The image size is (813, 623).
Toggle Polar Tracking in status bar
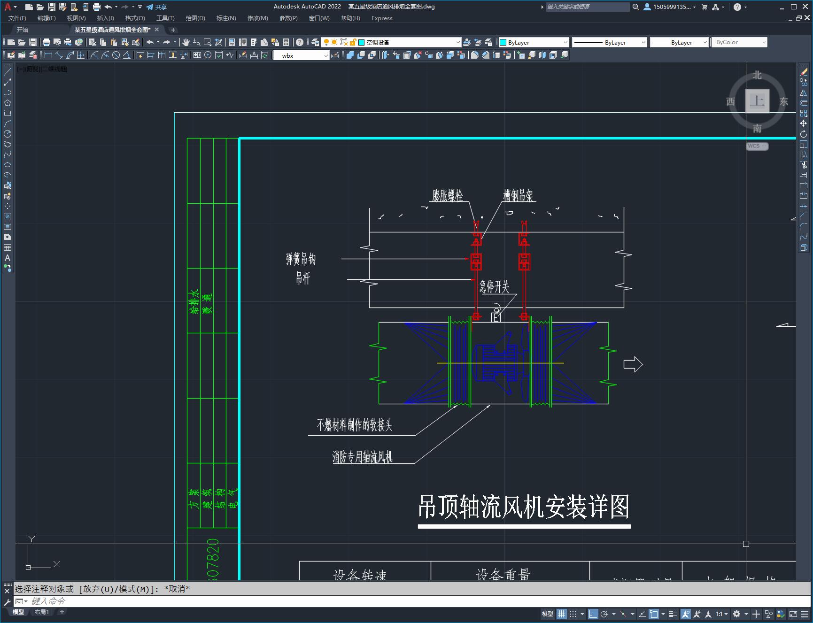604,614
